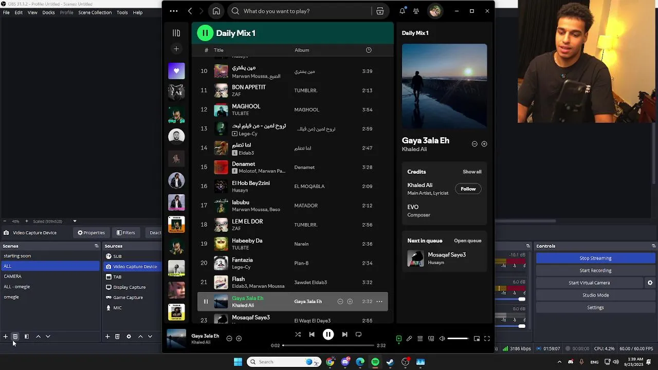Click Show all credits link
This screenshot has width=658, height=370.
472,172
